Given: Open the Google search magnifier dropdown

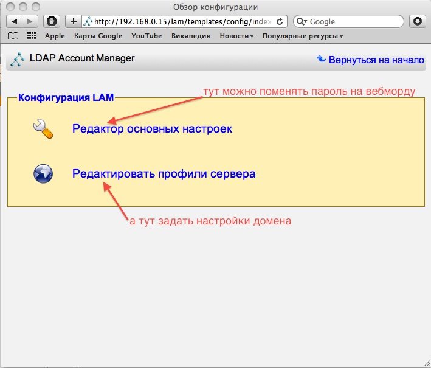Looking at the screenshot, I should point(302,21).
